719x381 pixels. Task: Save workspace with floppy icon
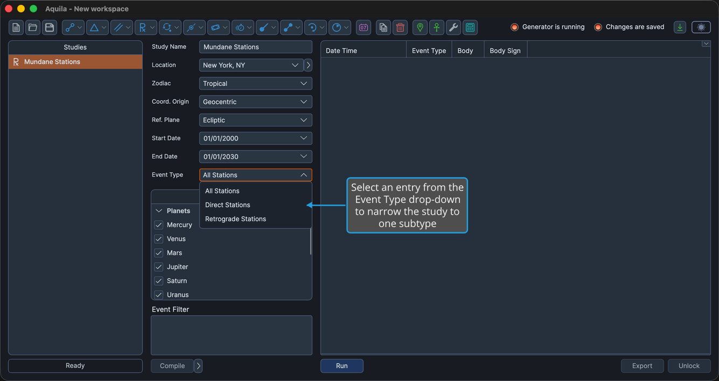point(50,27)
